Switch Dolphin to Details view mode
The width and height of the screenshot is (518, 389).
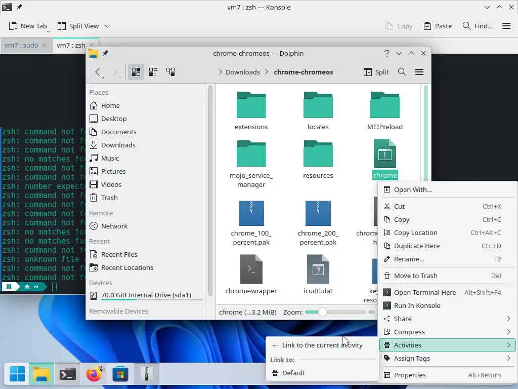click(170, 72)
